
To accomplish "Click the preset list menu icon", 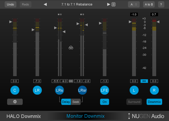I will pos(113,4).
